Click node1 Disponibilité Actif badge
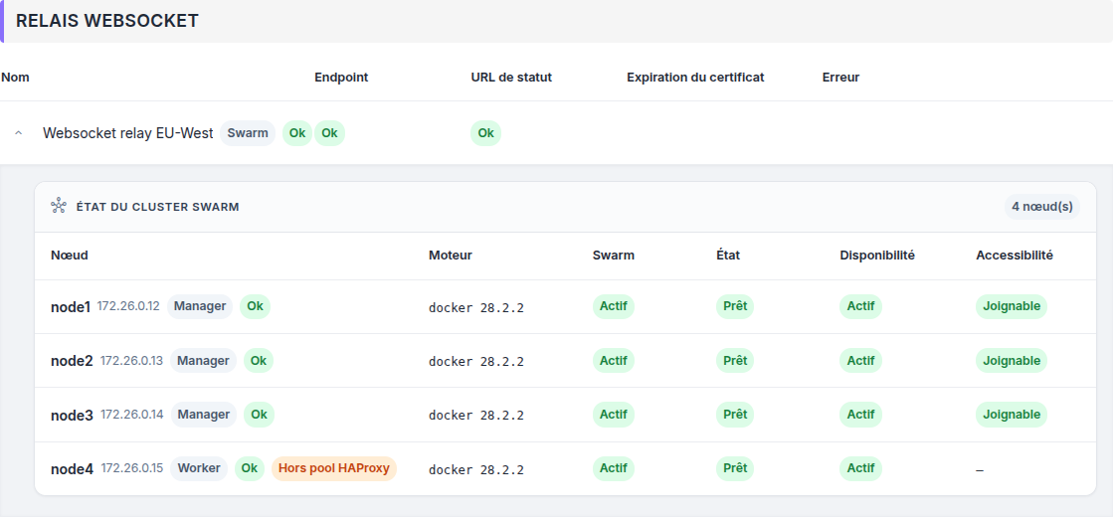1113x518 pixels. 860,306
